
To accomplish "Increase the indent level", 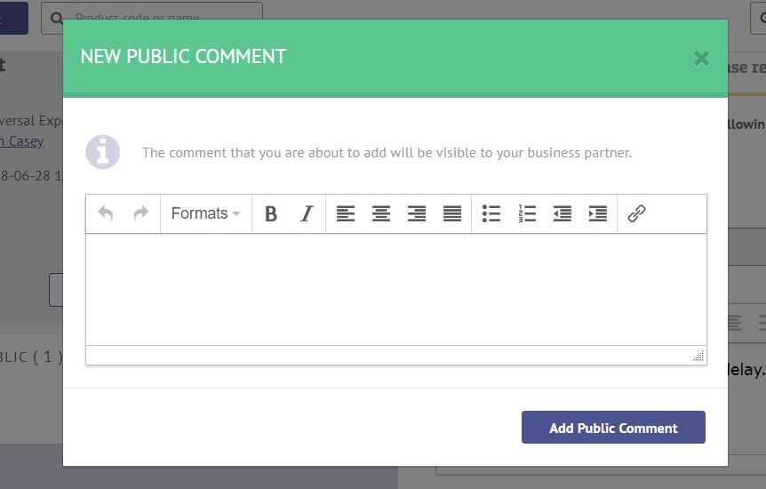I will tap(598, 213).
